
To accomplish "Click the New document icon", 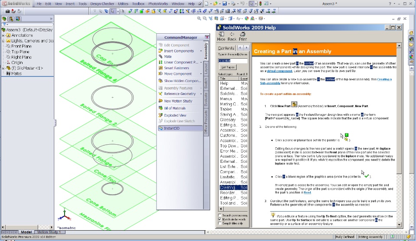I will 206,4.
